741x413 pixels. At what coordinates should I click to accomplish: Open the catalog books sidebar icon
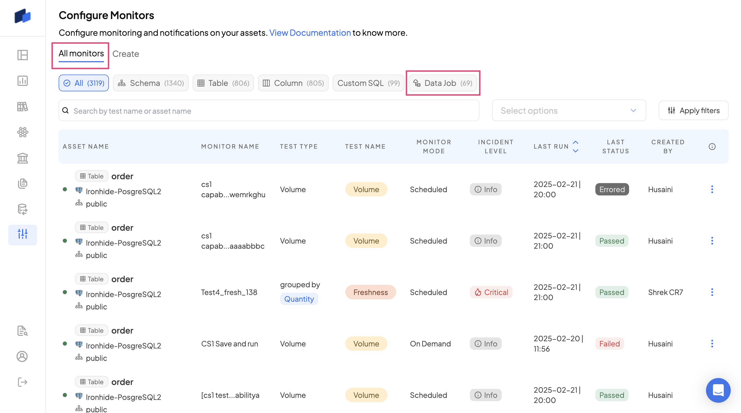pyautogui.click(x=22, y=106)
